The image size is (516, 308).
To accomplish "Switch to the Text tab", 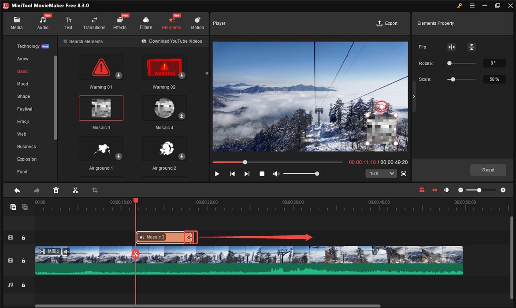I will pyautogui.click(x=68, y=23).
